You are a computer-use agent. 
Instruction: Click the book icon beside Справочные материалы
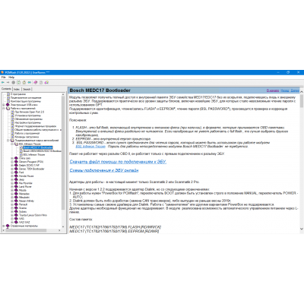point(8,226)
